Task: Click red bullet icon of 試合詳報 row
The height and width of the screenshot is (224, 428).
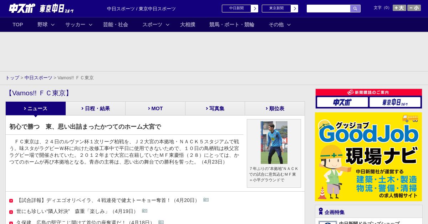Action: tap(11, 201)
